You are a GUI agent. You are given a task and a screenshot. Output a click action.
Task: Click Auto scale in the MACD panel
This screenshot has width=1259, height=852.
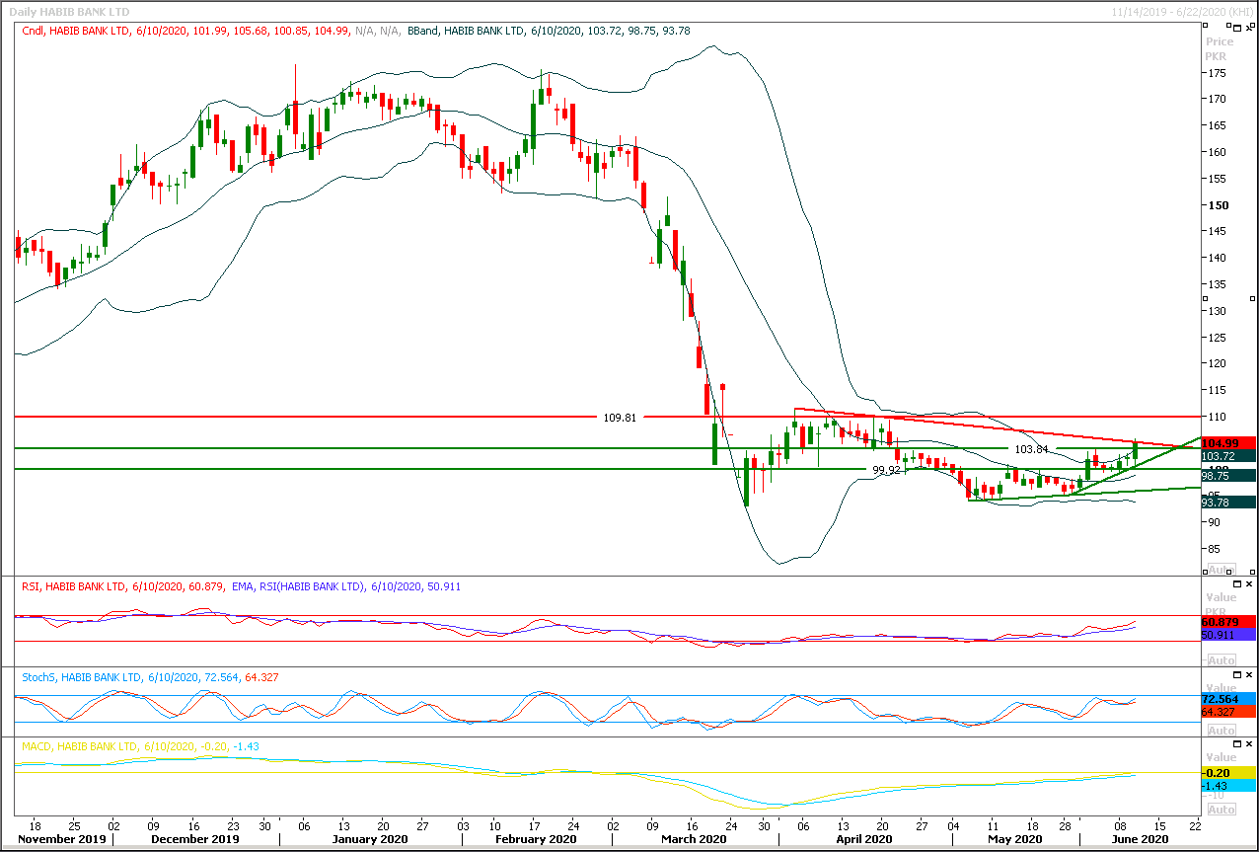pyautogui.click(x=1221, y=809)
